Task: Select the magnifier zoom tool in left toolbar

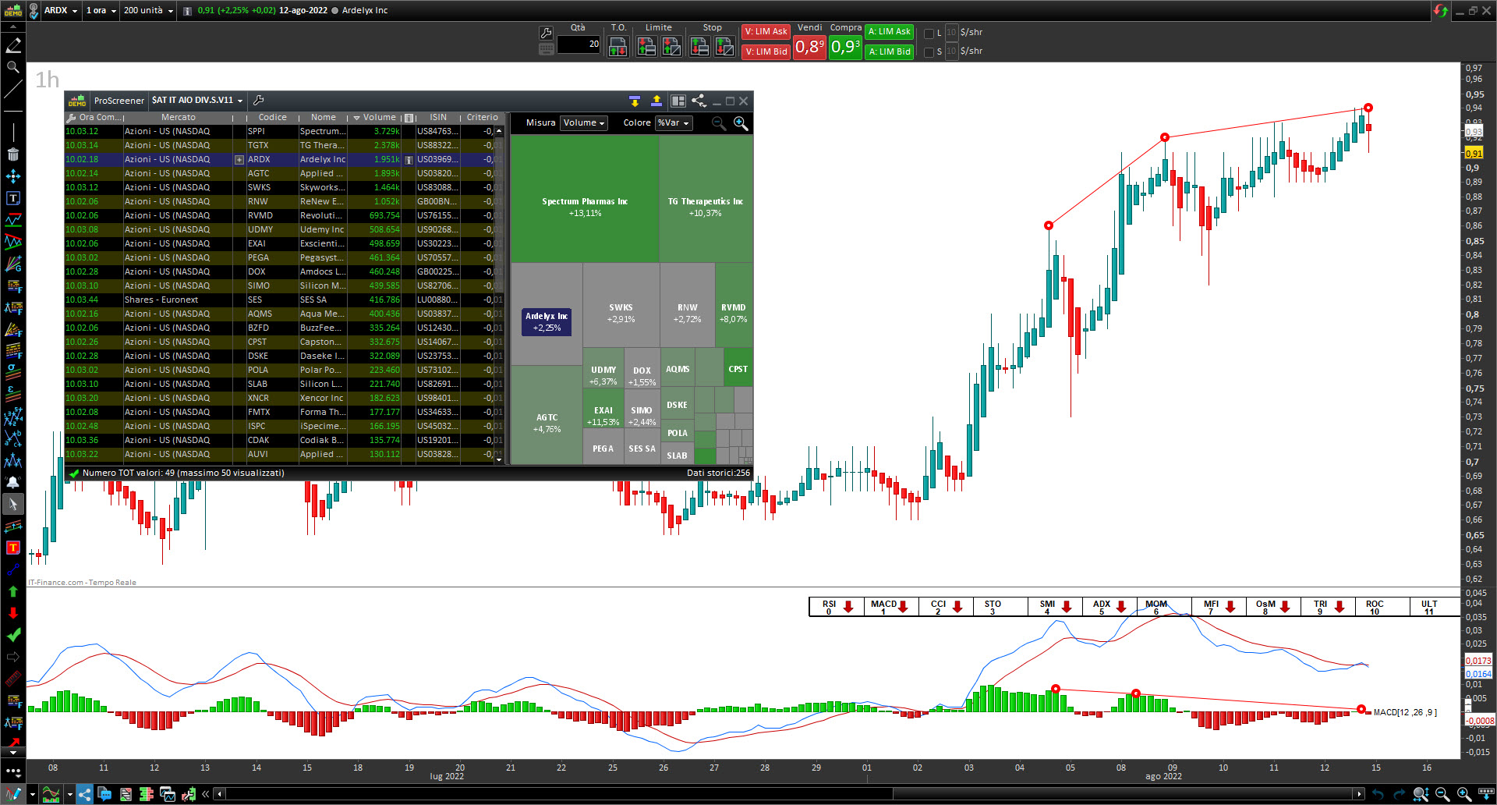Action: (x=13, y=68)
